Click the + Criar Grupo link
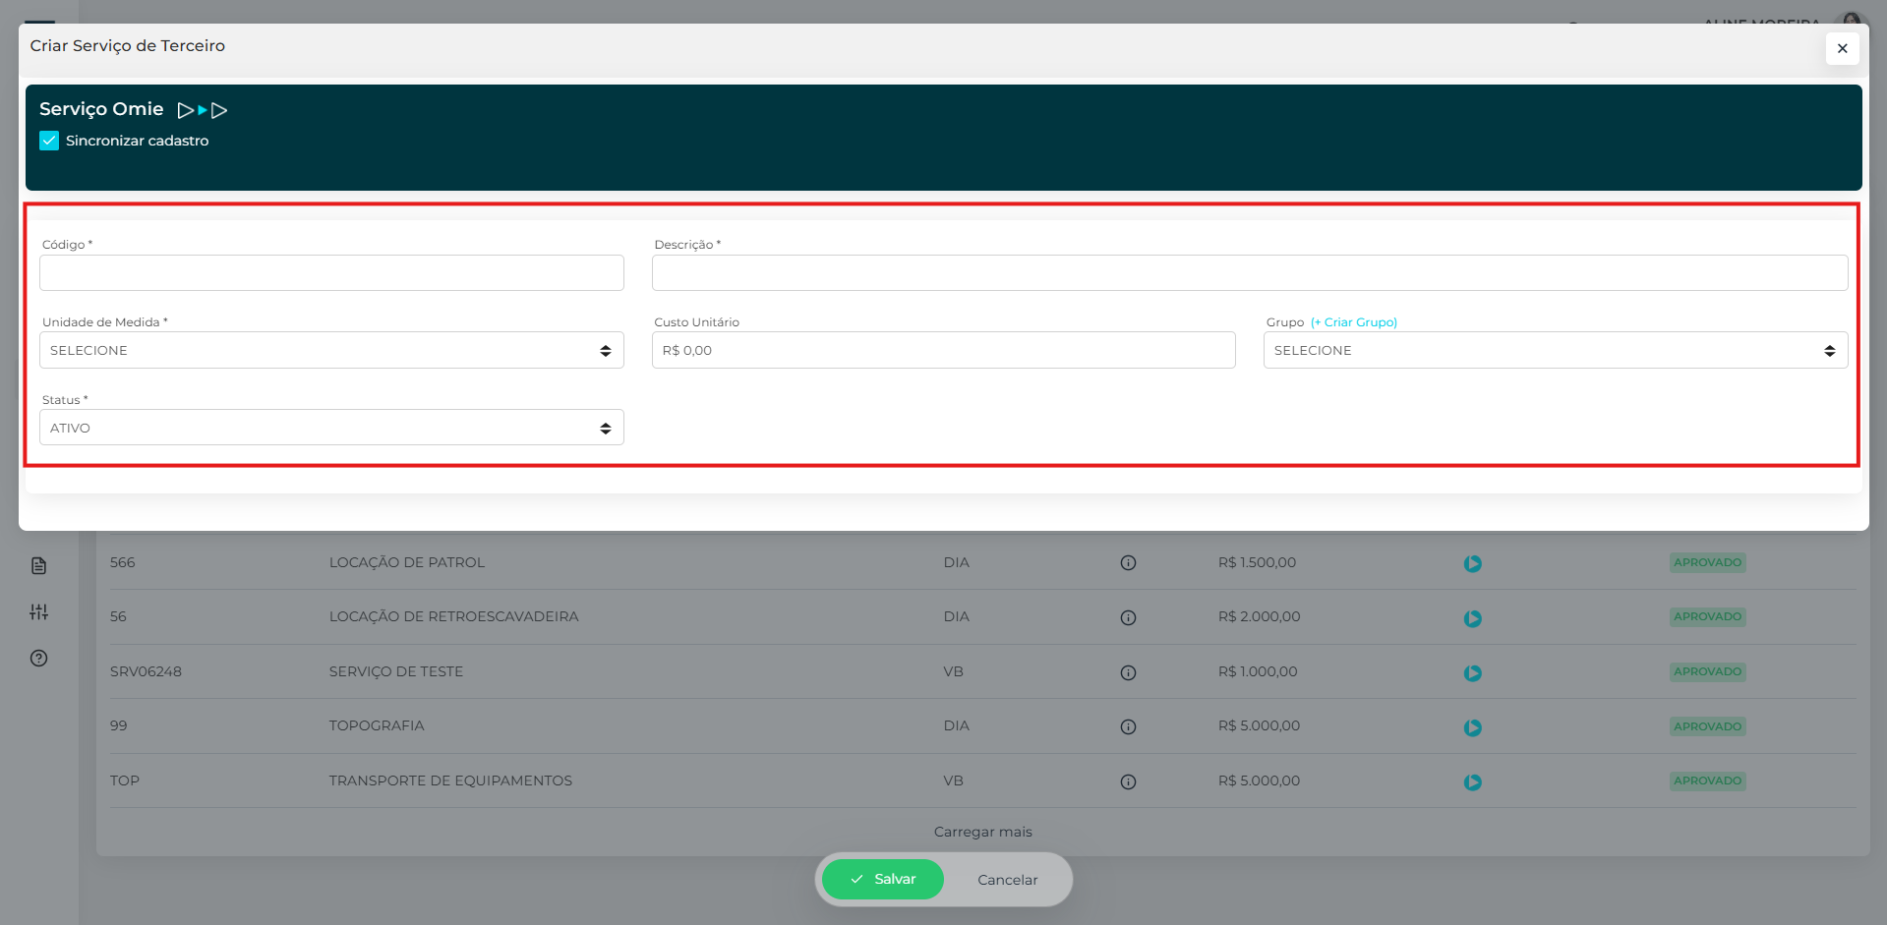This screenshot has width=1887, height=925. click(x=1354, y=322)
